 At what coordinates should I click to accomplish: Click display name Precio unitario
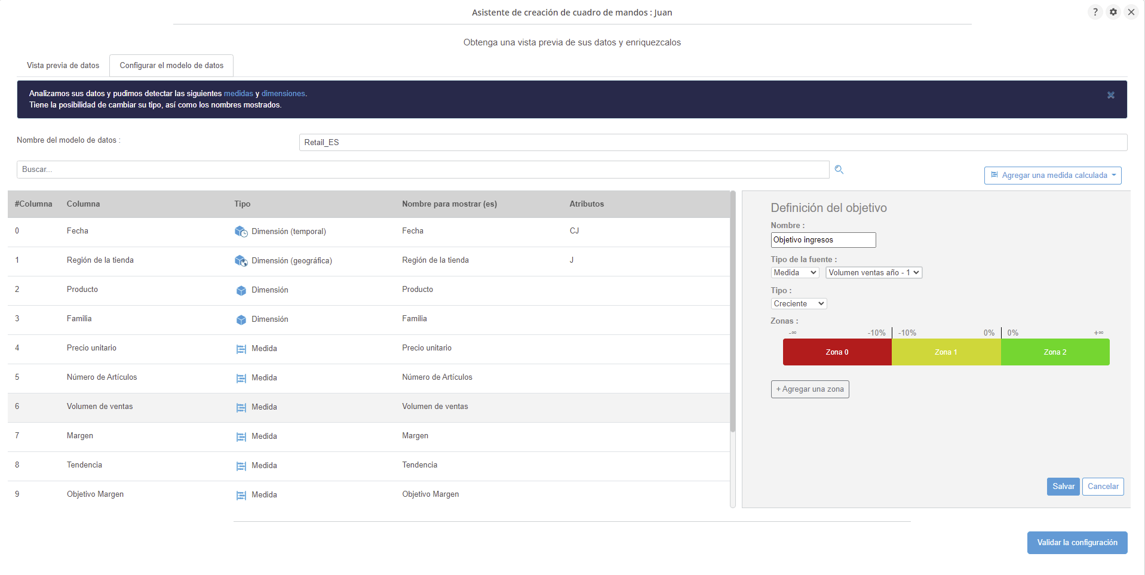coord(426,348)
